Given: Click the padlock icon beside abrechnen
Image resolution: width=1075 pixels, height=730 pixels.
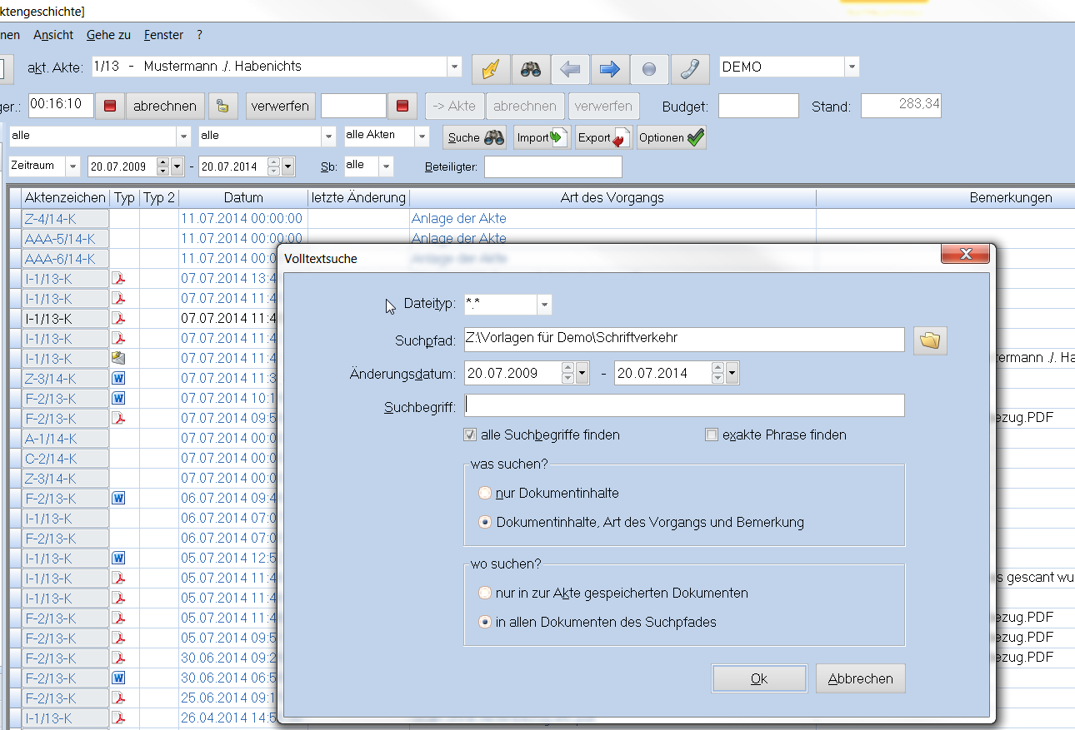Looking at the screenshot, I should (x=222, y=106).
